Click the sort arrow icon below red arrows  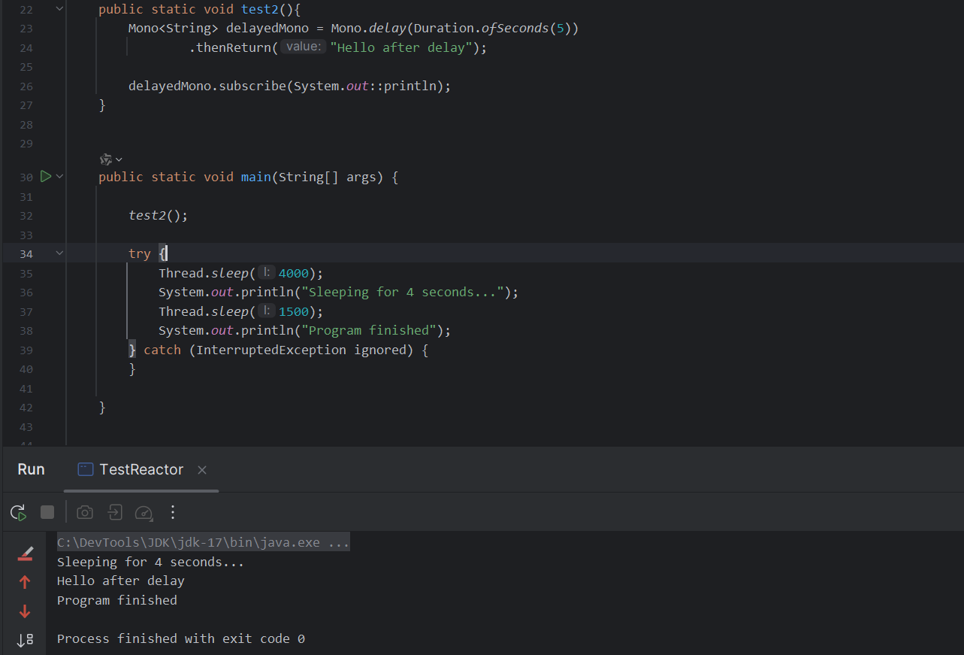click(25, 639)
